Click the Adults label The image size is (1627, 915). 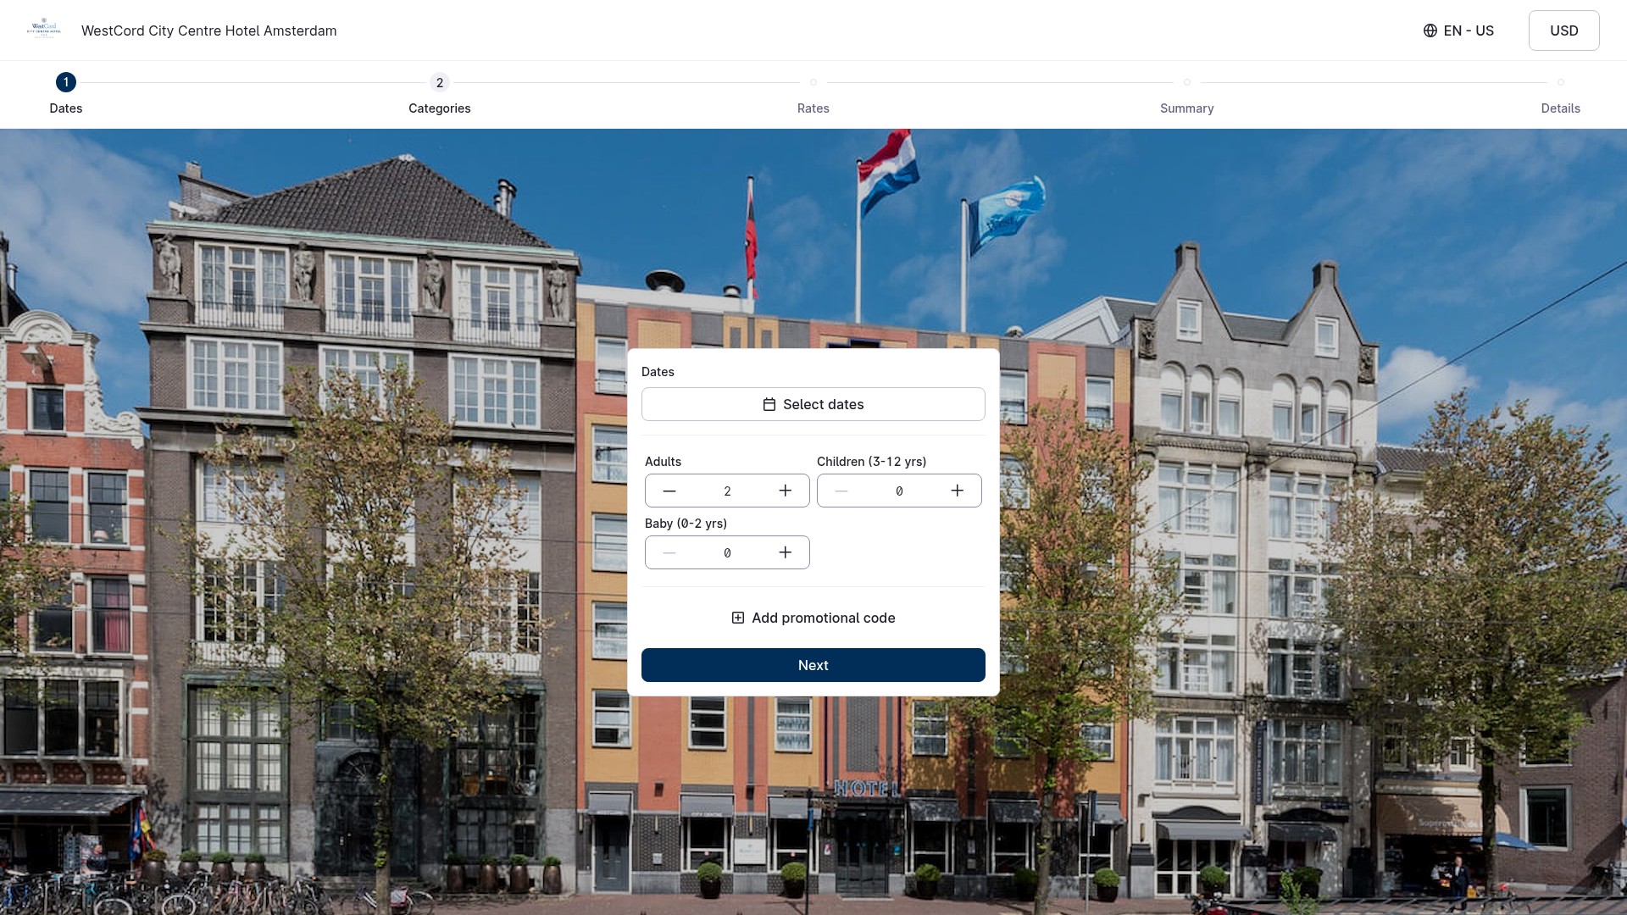(663, 462)
